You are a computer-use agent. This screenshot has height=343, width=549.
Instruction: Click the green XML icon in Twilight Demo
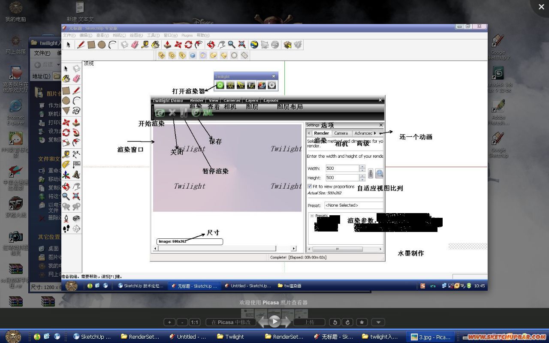pos(208,113)
